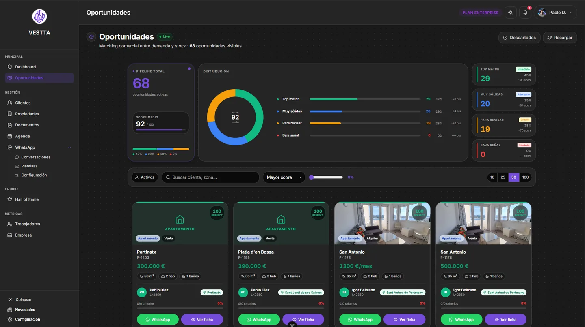Collapse the sidebar with Colapsar
Viewport: 585px width, 327px height.
click(x=19, y=299)
